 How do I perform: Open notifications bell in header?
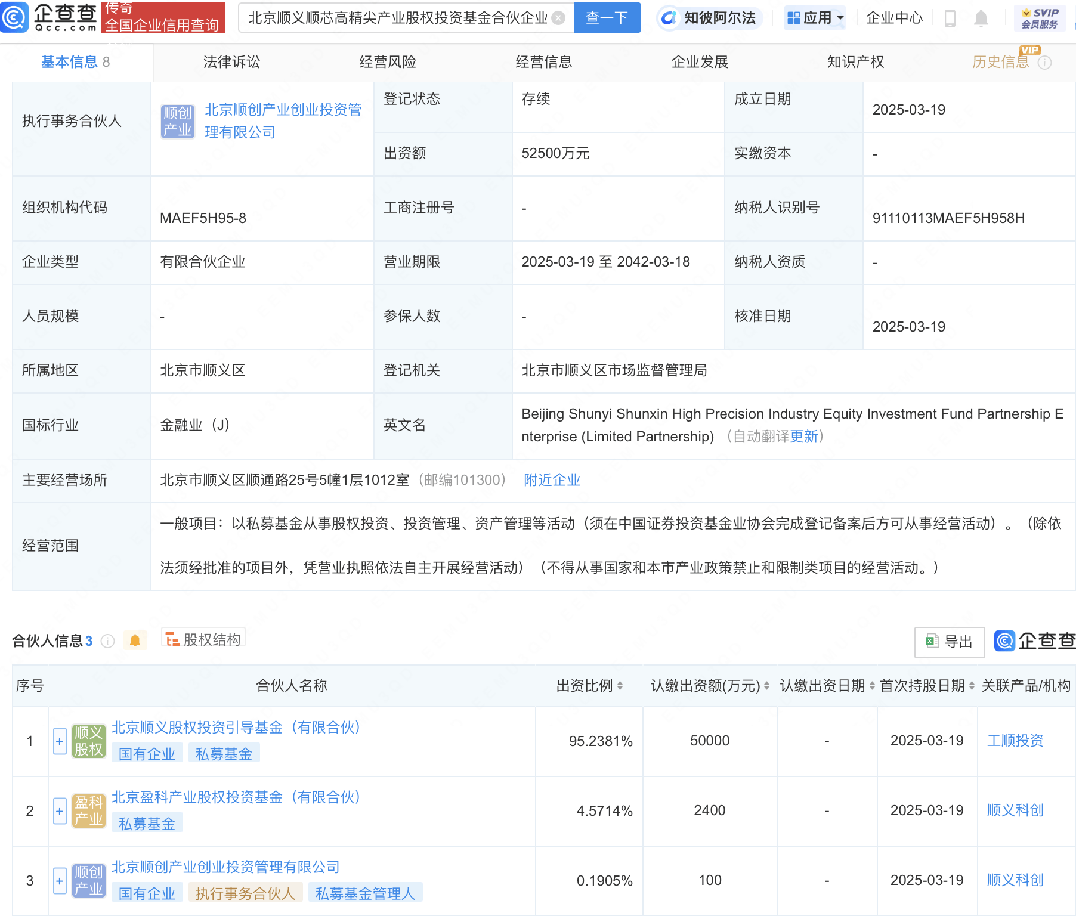click(x=981, y=18)
